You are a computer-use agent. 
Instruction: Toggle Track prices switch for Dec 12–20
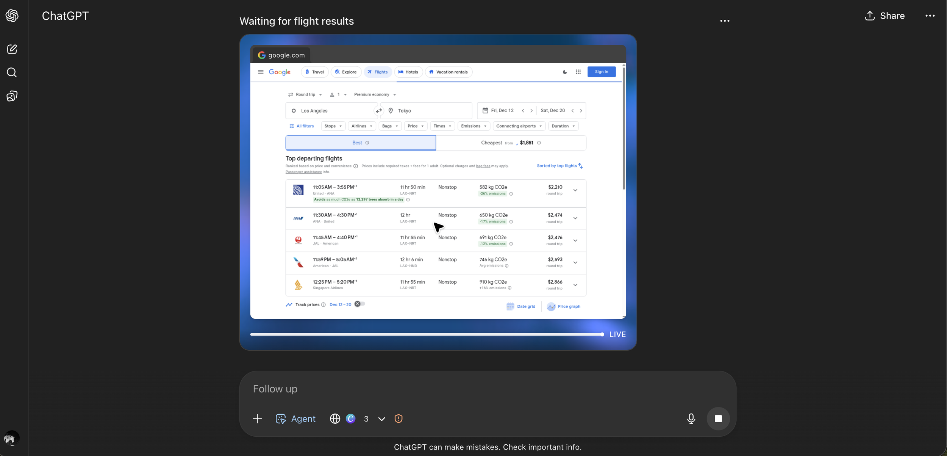(359, 304)
